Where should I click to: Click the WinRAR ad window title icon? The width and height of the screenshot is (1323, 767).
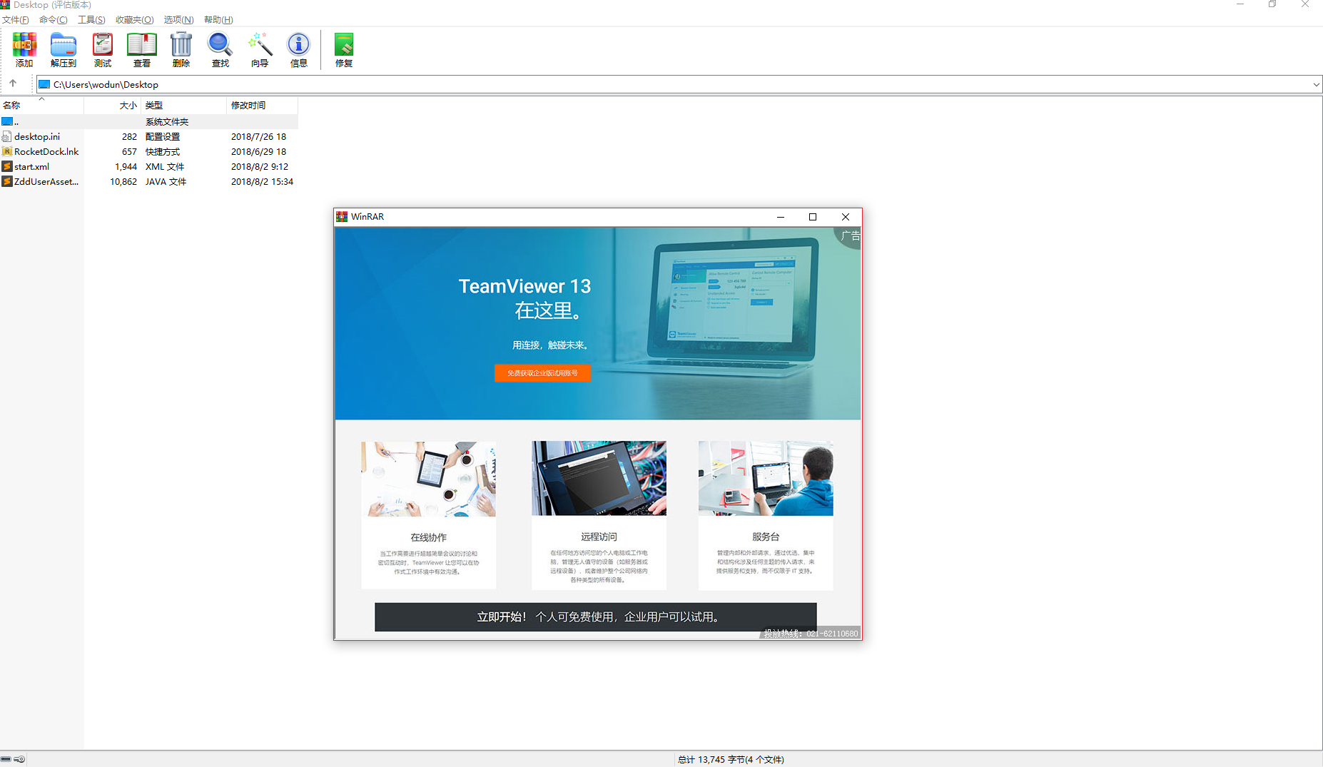pos(342,217)
